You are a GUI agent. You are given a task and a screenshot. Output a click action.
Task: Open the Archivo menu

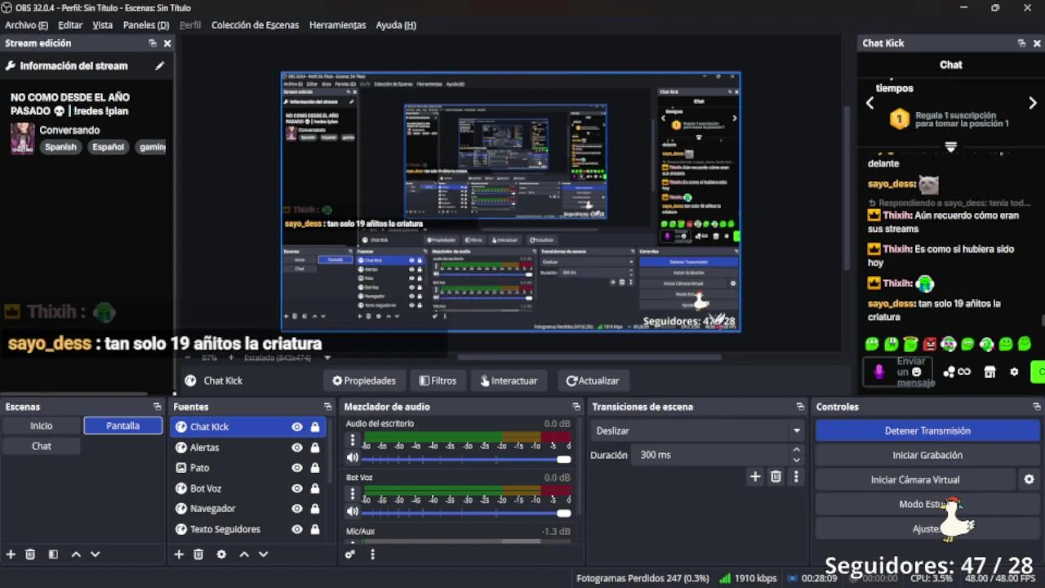point(27,25)
